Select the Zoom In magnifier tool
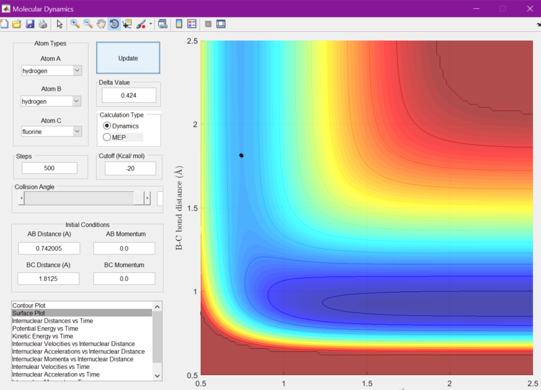 (x=75, y=24)
